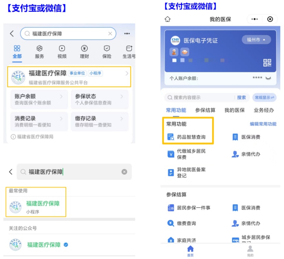Toggle account balance visibility eye icon
This screenshot has height=259, width=284.
(x=268, y=78)
